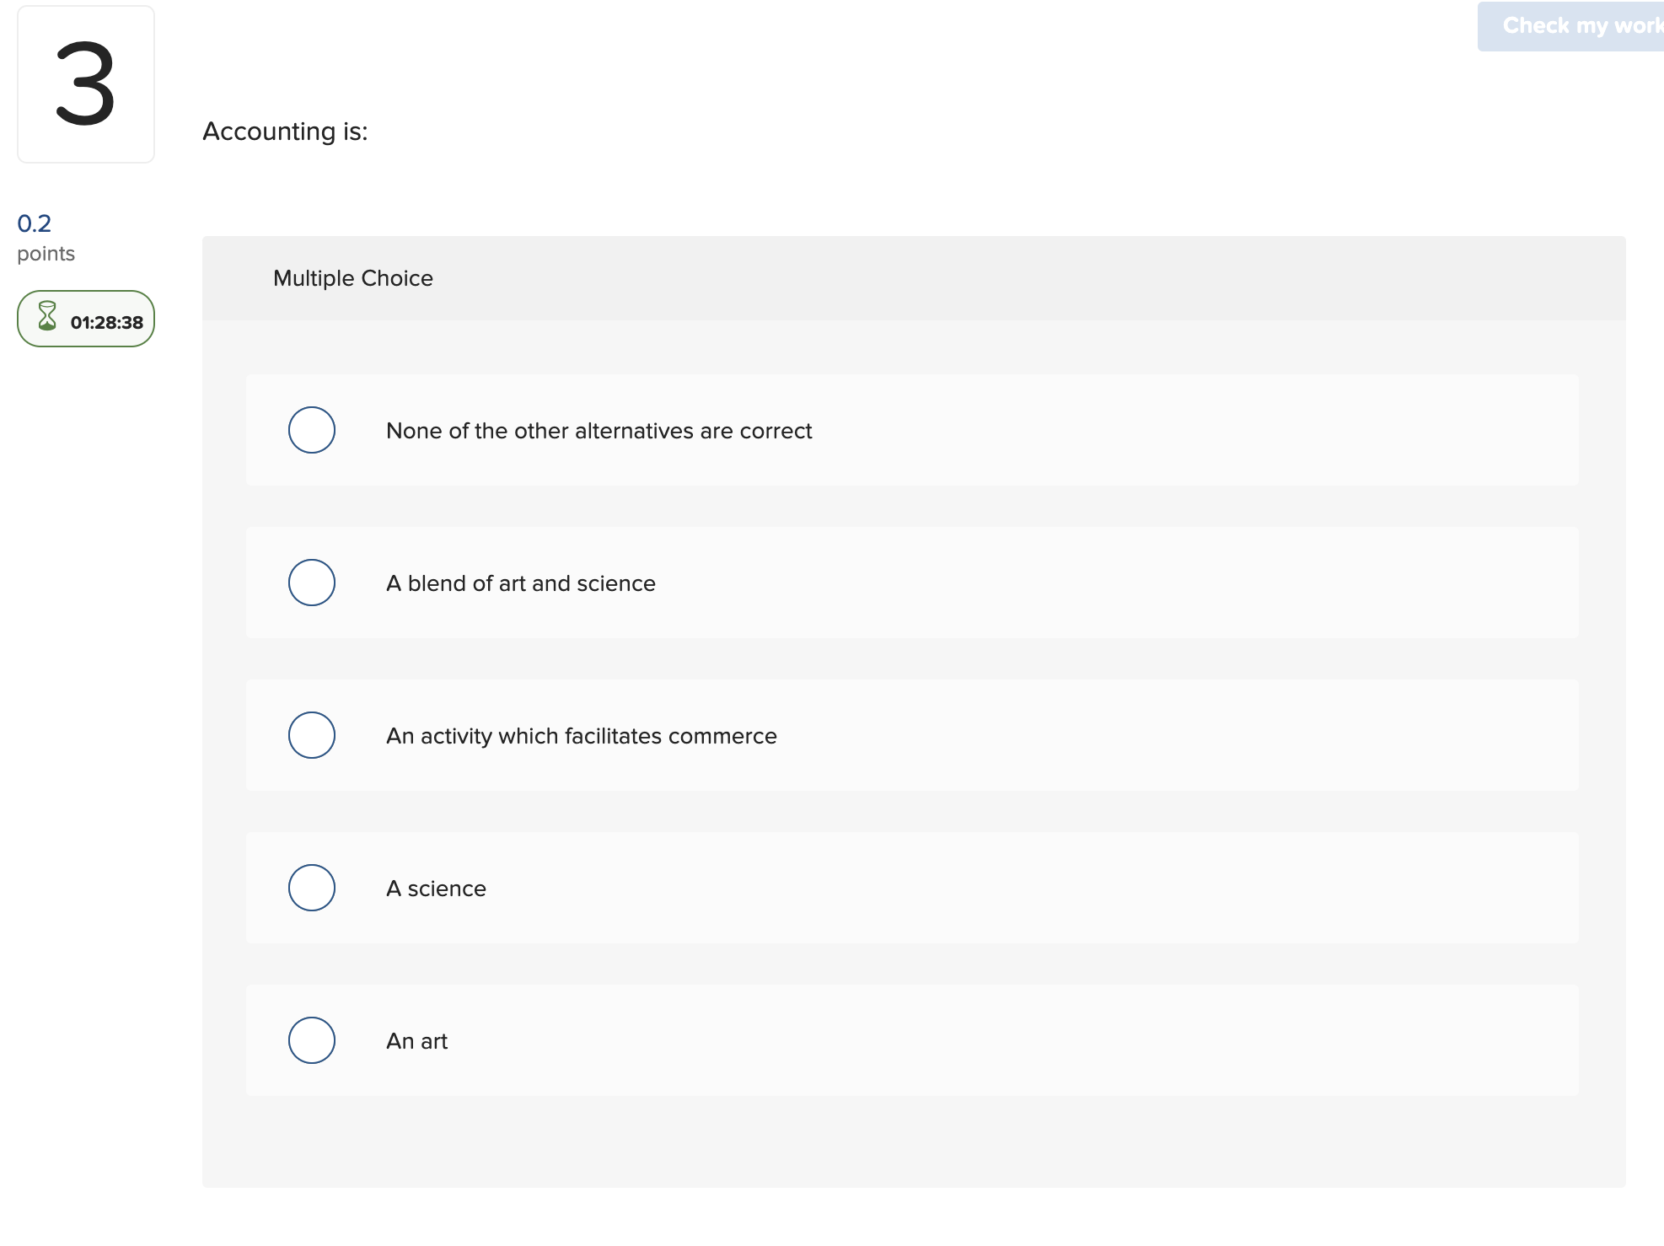This screenshot has height=1246, width=1664.
Task: Click the 'points' label under 0.2
Action: tap(46, 253)
